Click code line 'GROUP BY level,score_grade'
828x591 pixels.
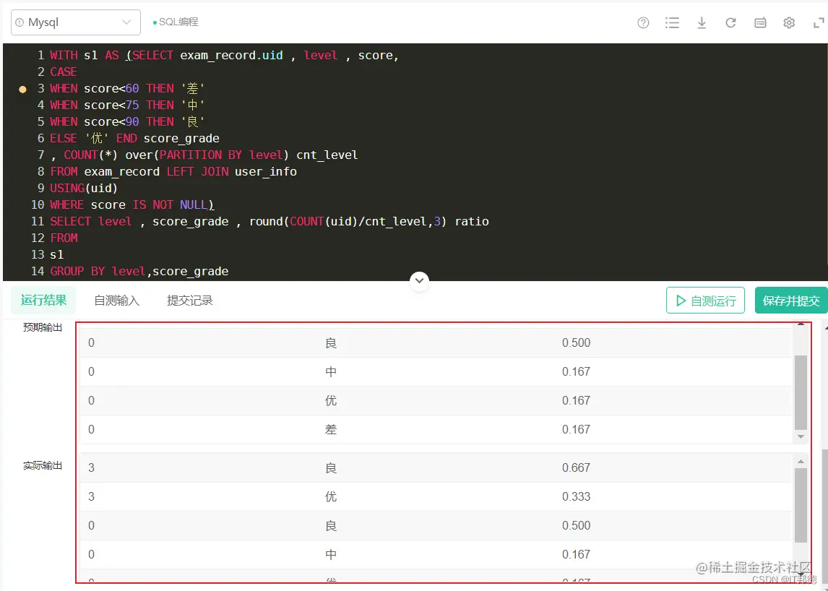coord(139,272)
